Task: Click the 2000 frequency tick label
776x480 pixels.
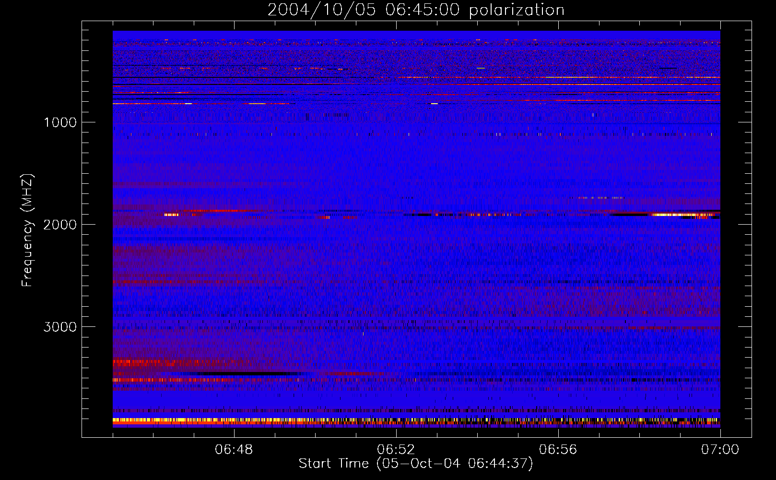Action: [x=60, y=225]
